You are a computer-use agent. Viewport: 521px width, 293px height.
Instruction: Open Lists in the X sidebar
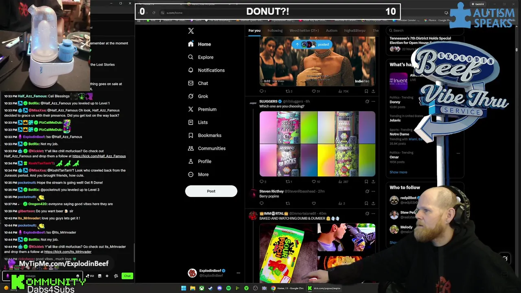coord(198,122)
